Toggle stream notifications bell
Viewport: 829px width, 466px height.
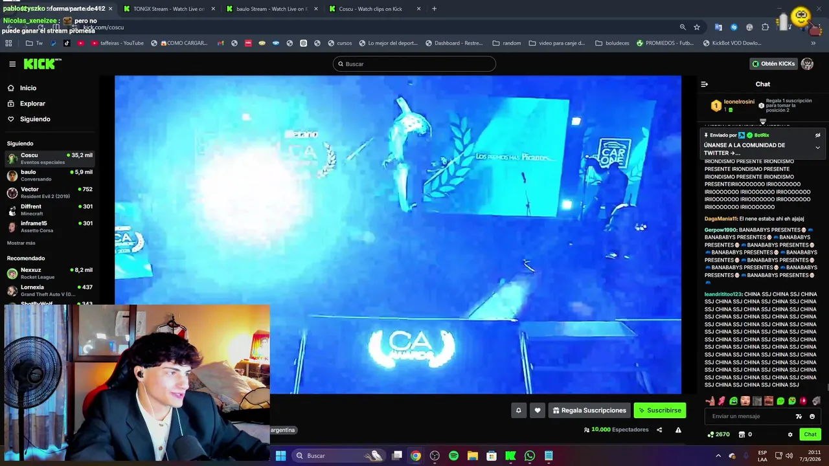(x=518, y=410)
